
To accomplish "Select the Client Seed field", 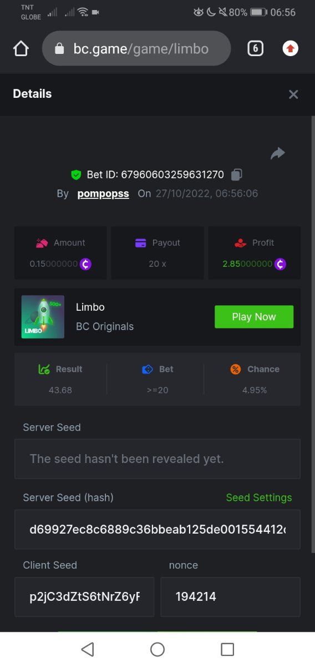I will coord(84,597).
